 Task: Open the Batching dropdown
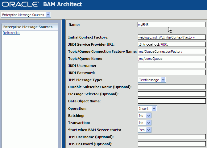coord(145,116)
